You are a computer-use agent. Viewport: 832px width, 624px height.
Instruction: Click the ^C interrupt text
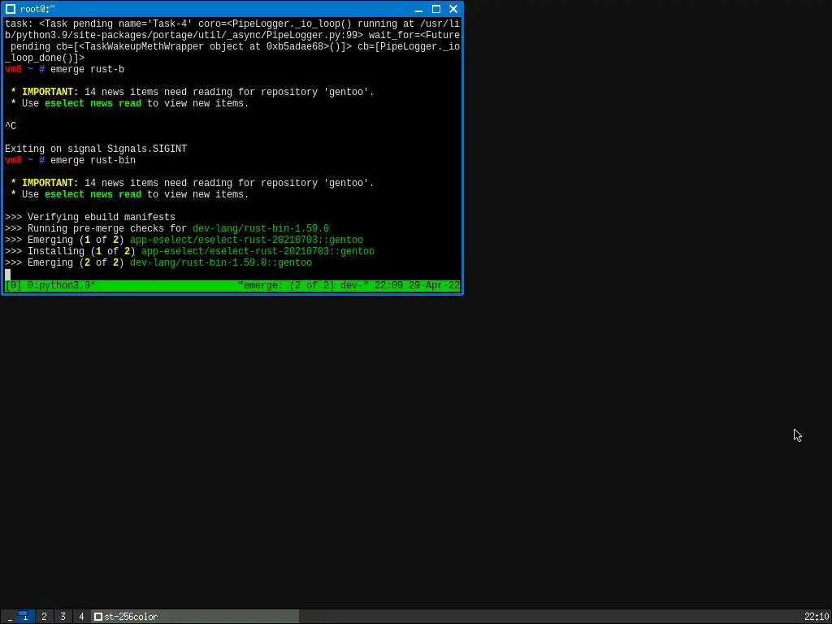pos(11,126)
